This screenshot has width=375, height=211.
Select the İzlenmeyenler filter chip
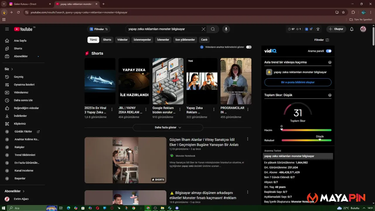[x=142, y=40]
